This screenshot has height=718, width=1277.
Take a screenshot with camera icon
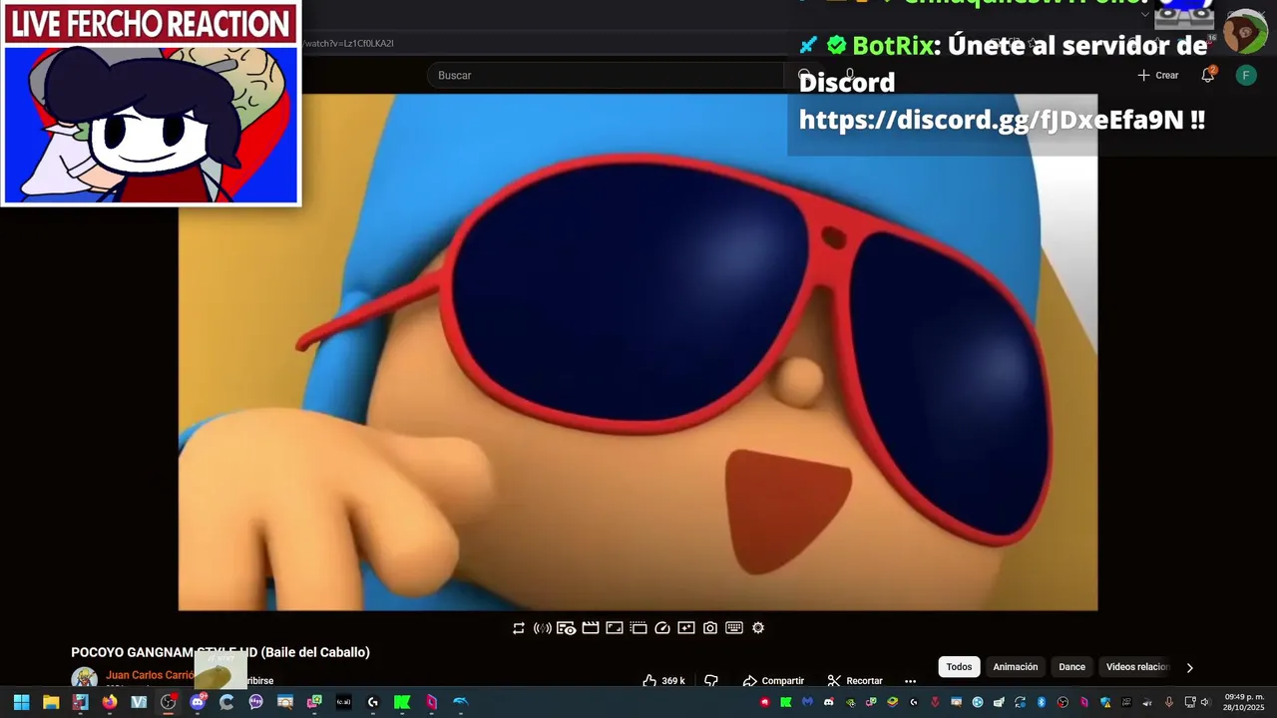710,628
